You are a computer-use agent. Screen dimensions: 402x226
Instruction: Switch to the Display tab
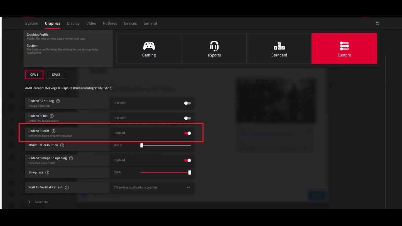click(73, 24)
